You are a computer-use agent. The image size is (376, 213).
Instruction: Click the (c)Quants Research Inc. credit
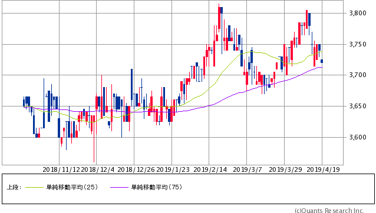click(x=329, y=211)
